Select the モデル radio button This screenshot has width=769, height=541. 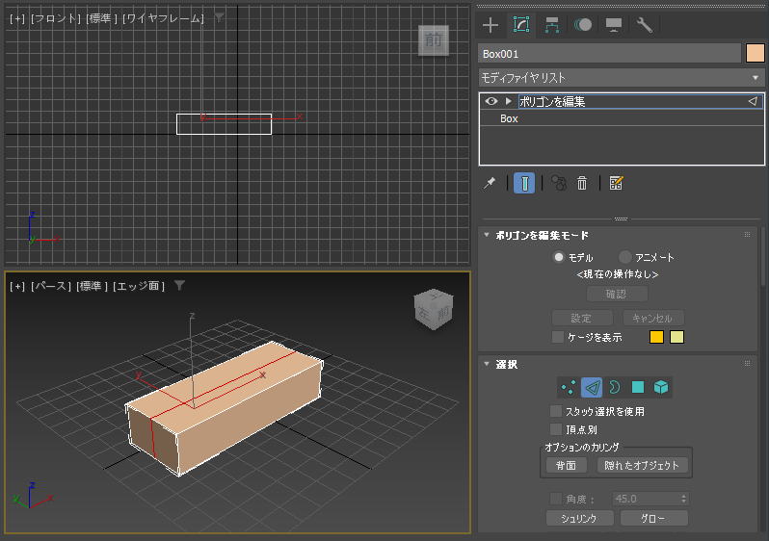[x=559, y=257]
